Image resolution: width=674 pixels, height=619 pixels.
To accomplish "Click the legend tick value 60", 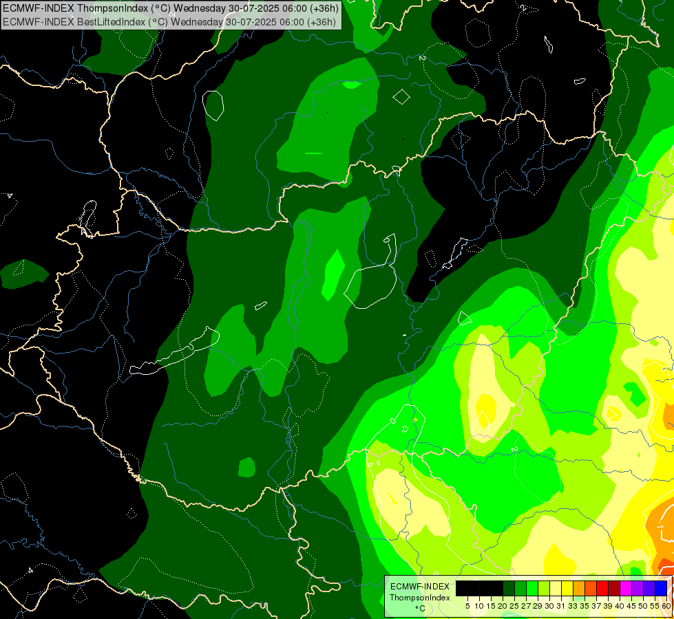I will [666, 606].
